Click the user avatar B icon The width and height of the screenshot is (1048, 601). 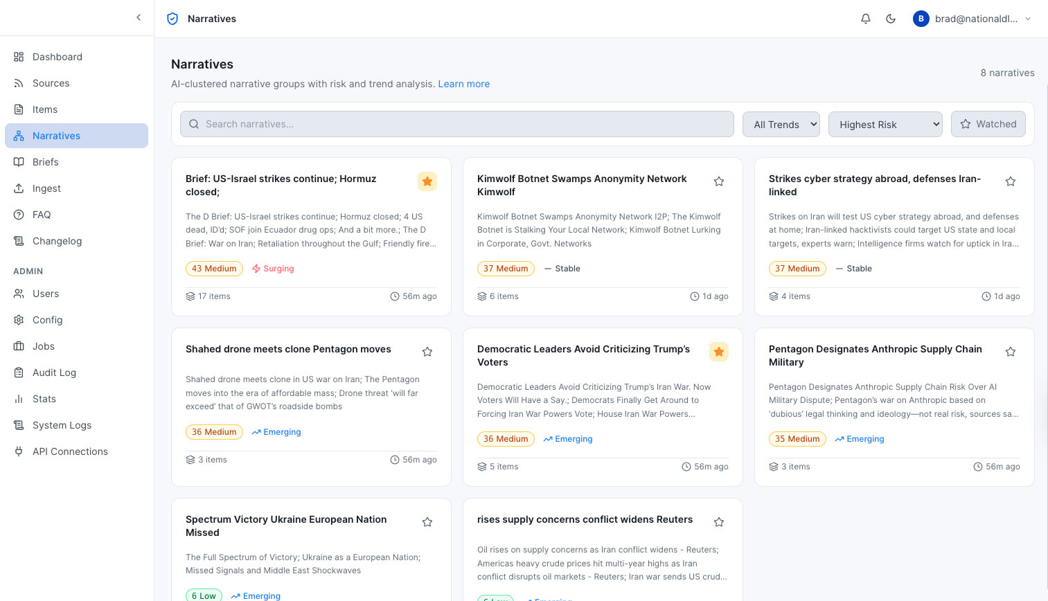pos(921,19)
